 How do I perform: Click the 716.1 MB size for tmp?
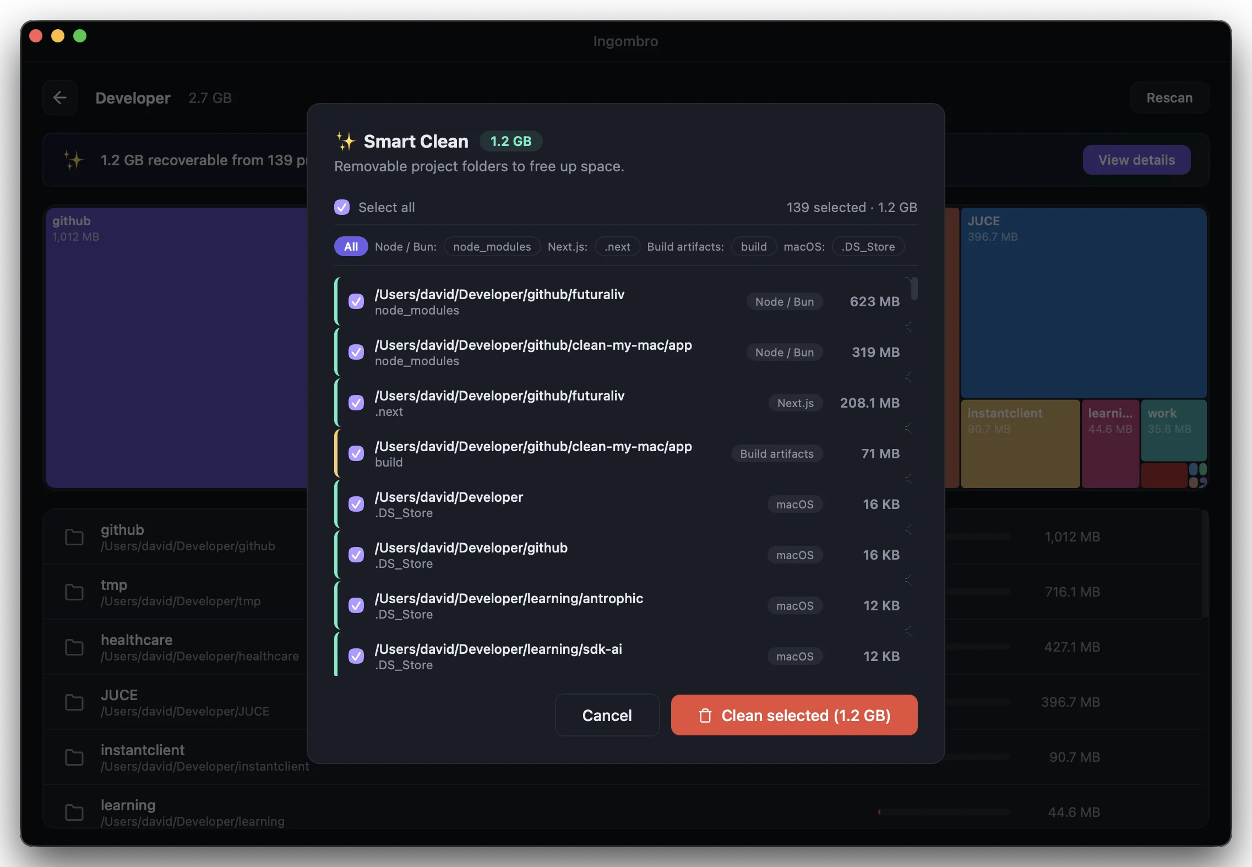tap(1072, 592)
